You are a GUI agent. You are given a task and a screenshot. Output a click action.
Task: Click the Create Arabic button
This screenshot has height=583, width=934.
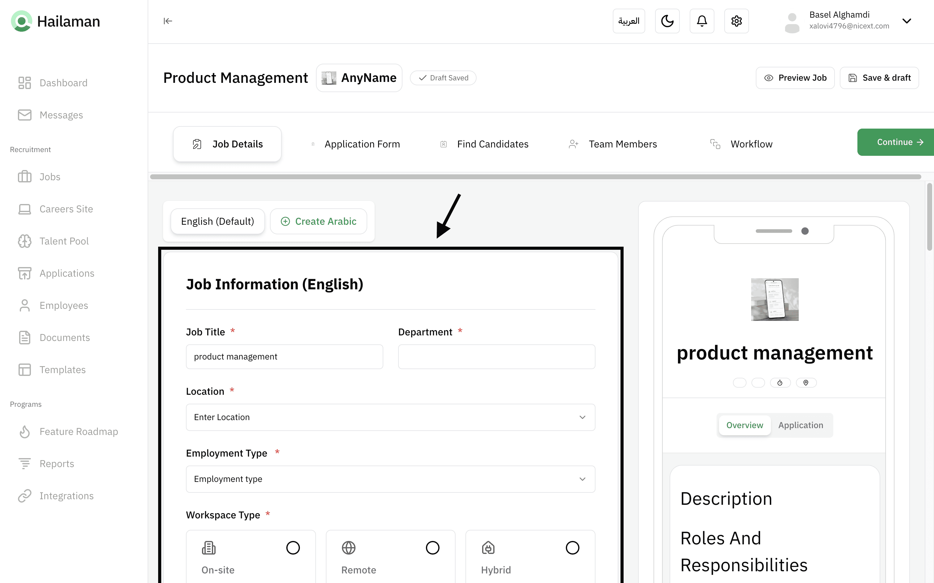point(318,221)
